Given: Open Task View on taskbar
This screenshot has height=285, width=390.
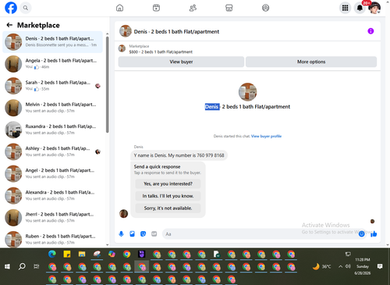Looking at the screenshot, I should 37,266.
